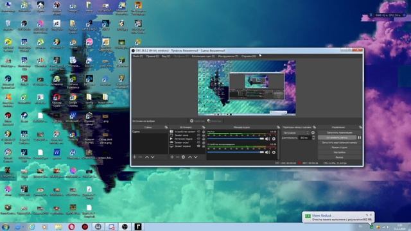This screenshot has width=411, height=231.
Task: Open the scene transition type dropdown (Затухание)
Action: (x=296, y=133)
